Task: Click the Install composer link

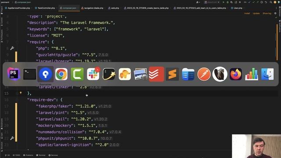Action: coord(247,14)
